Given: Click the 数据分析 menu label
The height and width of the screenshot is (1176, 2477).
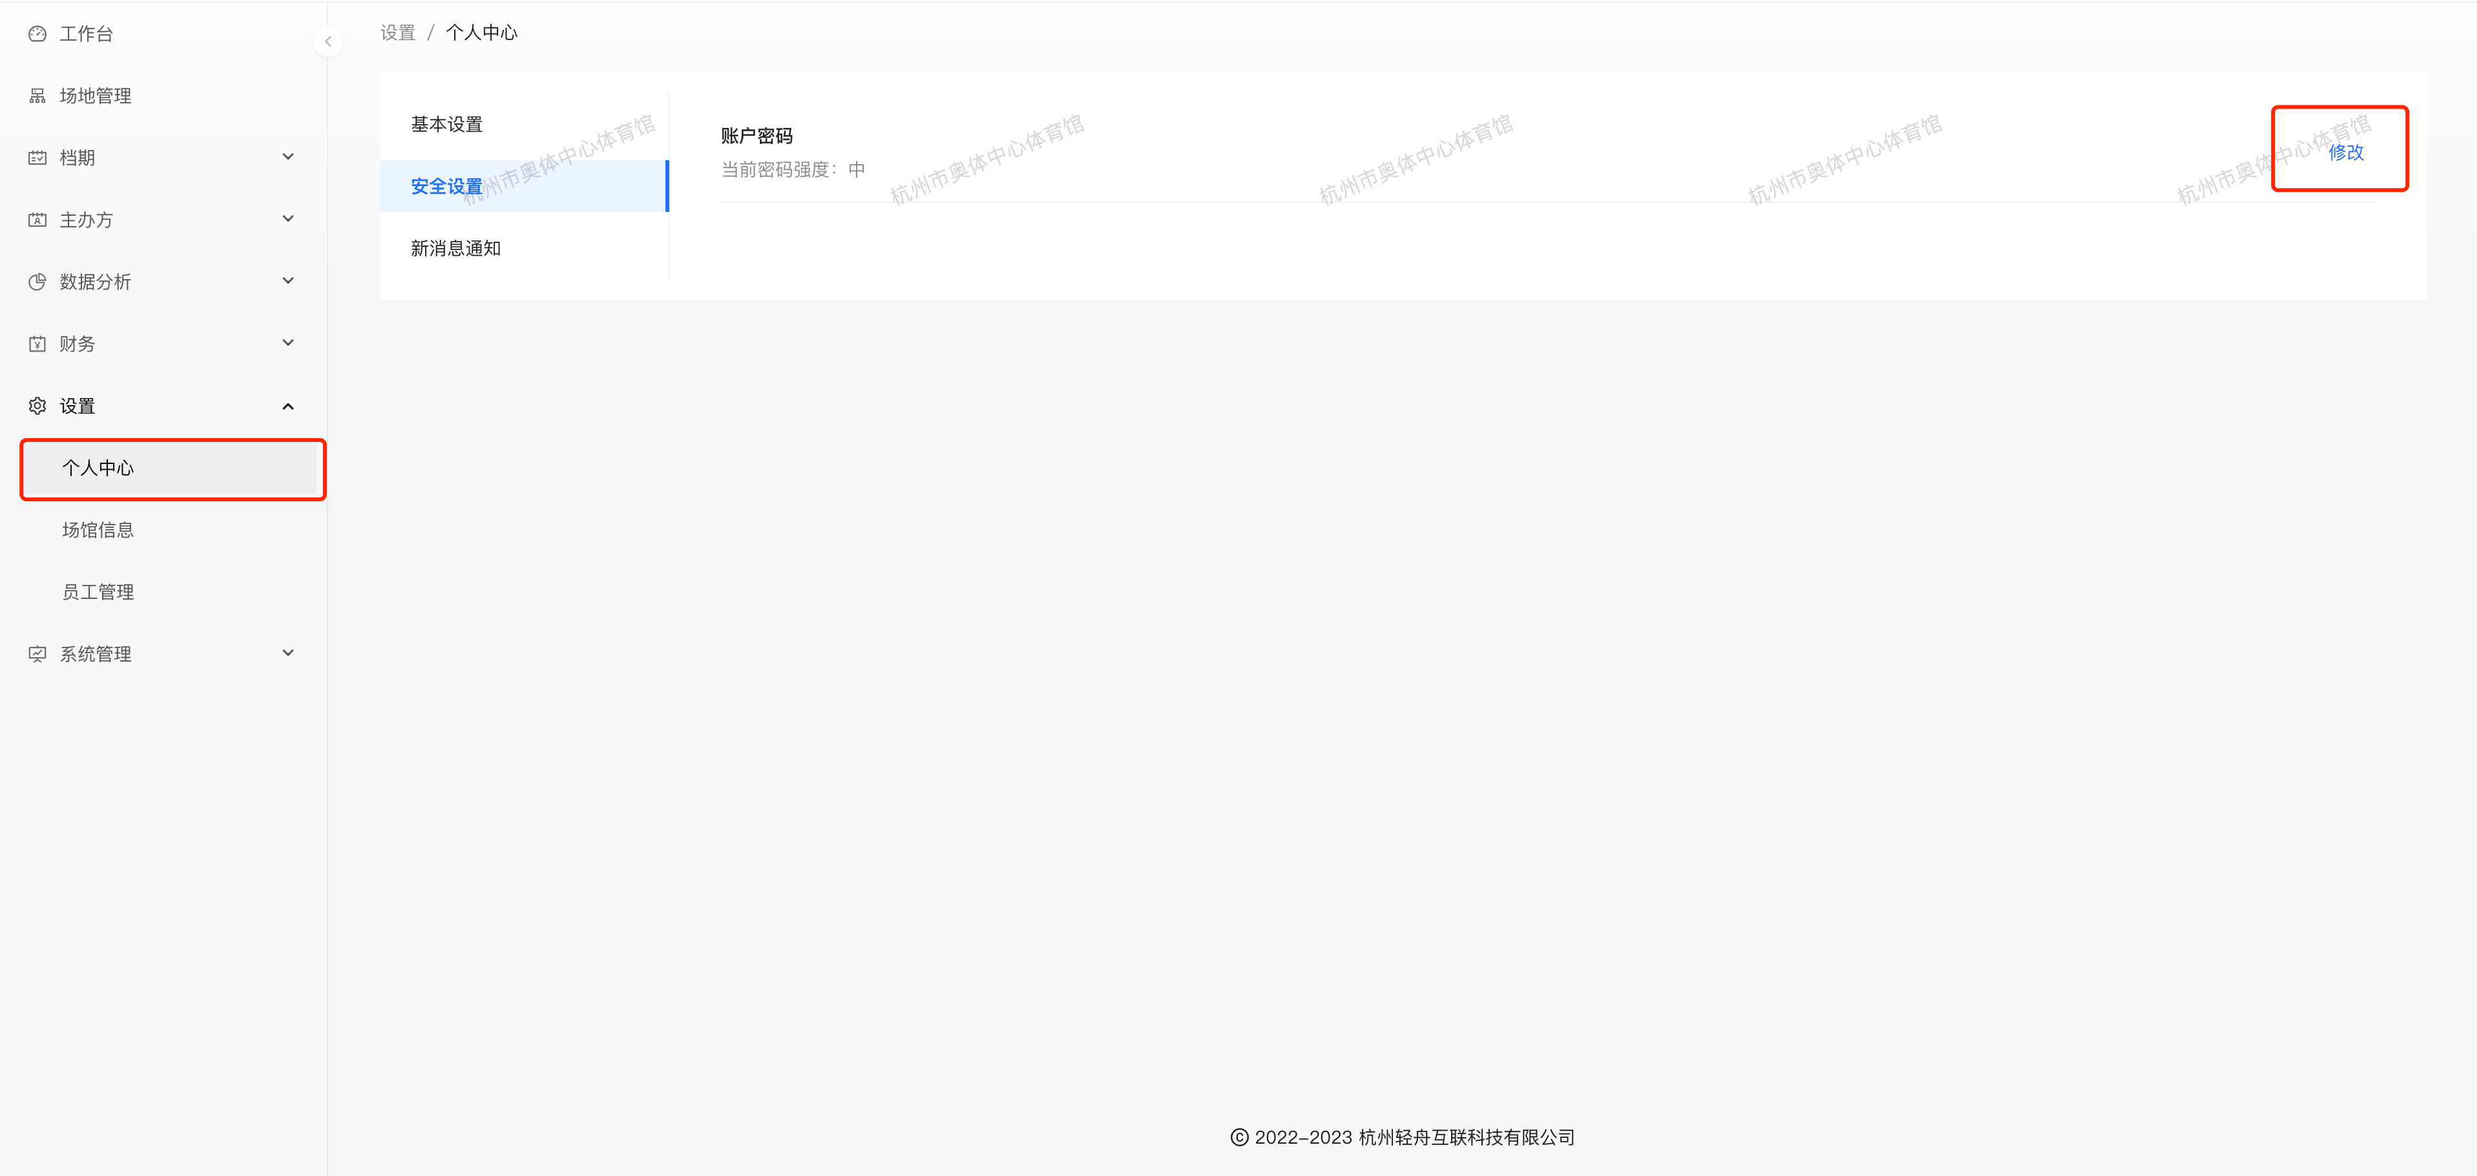Looking at the screenshot, I should (95, 282).
